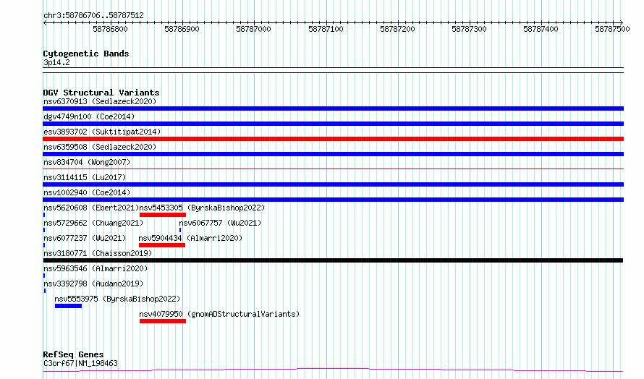Click the chr3:58786706..58787512 region label

coord(93,16)
